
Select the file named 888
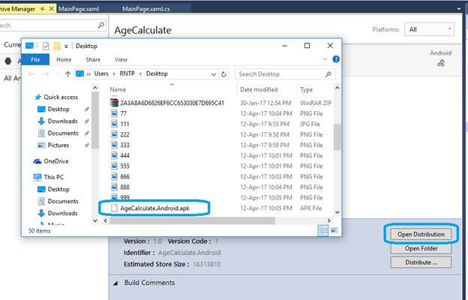[120, 187]
